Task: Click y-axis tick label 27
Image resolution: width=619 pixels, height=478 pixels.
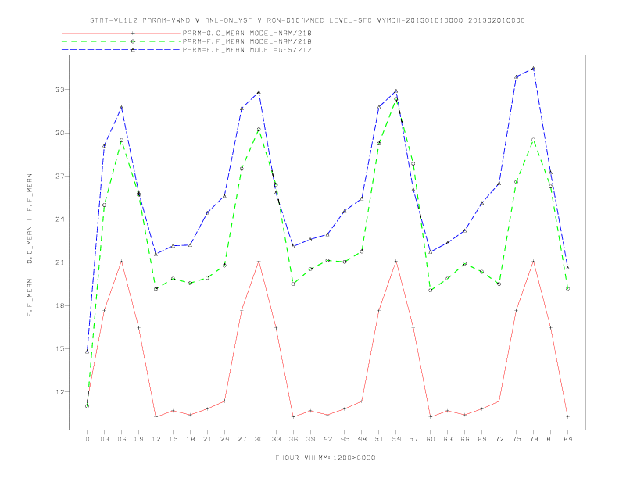Action: pyautogui.click(x=60, y=177)
